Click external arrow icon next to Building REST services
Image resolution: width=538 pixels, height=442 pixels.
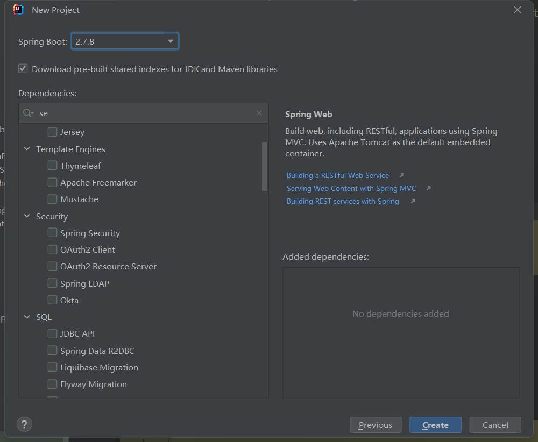tap(413, 201)
